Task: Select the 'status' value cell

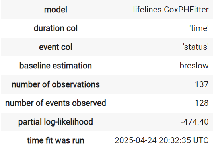Action: coord(196,47)
